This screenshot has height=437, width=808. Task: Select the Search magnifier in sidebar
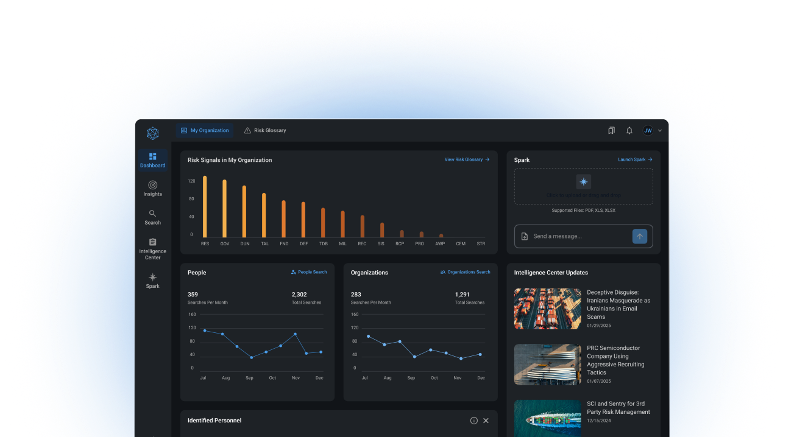[152, 214]
